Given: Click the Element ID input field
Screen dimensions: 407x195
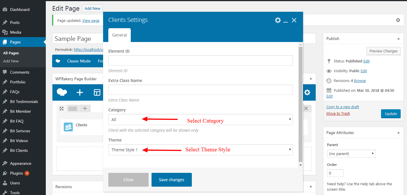Looking at the screenshot, I should coord(200,60).
